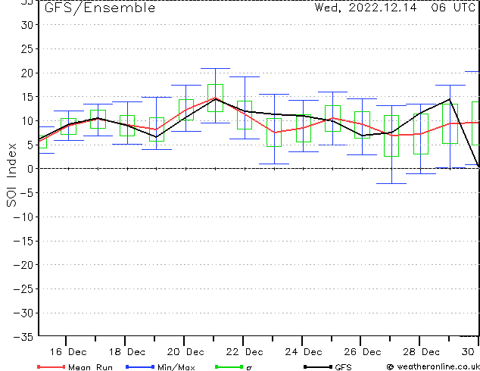Click the blue max cap at 21 Dec

[215, 69]
